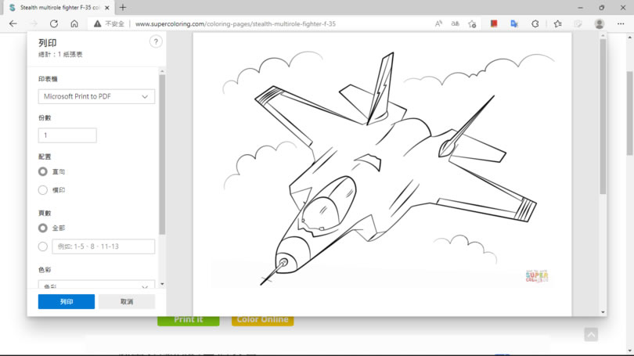634x356 pixels.
Task: Click the browser back arrow
Action: 13,23
